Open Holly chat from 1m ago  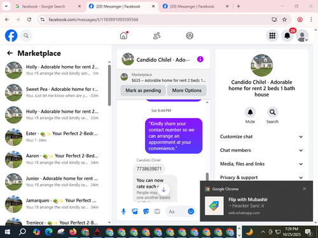coord(55,70)
